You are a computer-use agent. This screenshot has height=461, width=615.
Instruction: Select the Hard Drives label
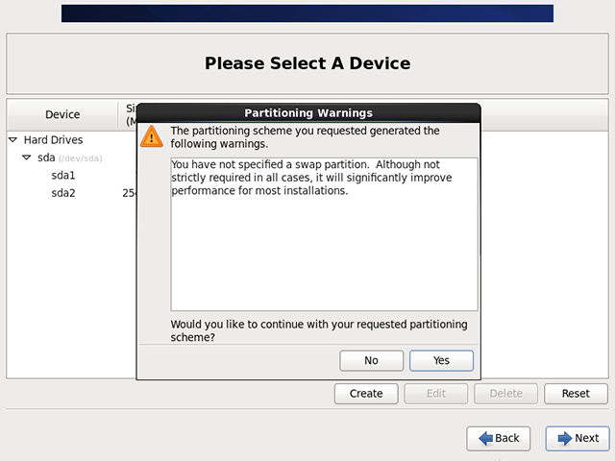[53, 140]
